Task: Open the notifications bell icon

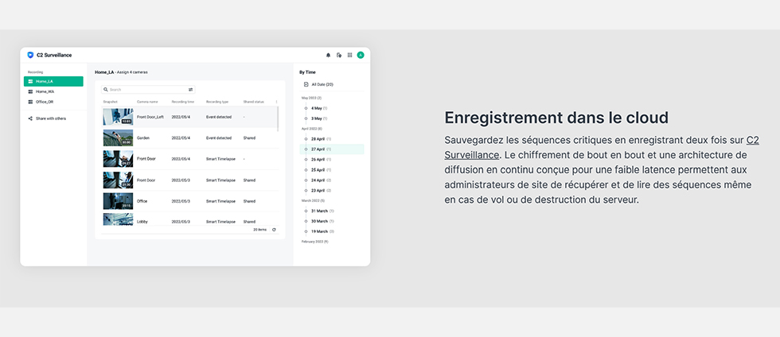Action: tap(328, 55)
